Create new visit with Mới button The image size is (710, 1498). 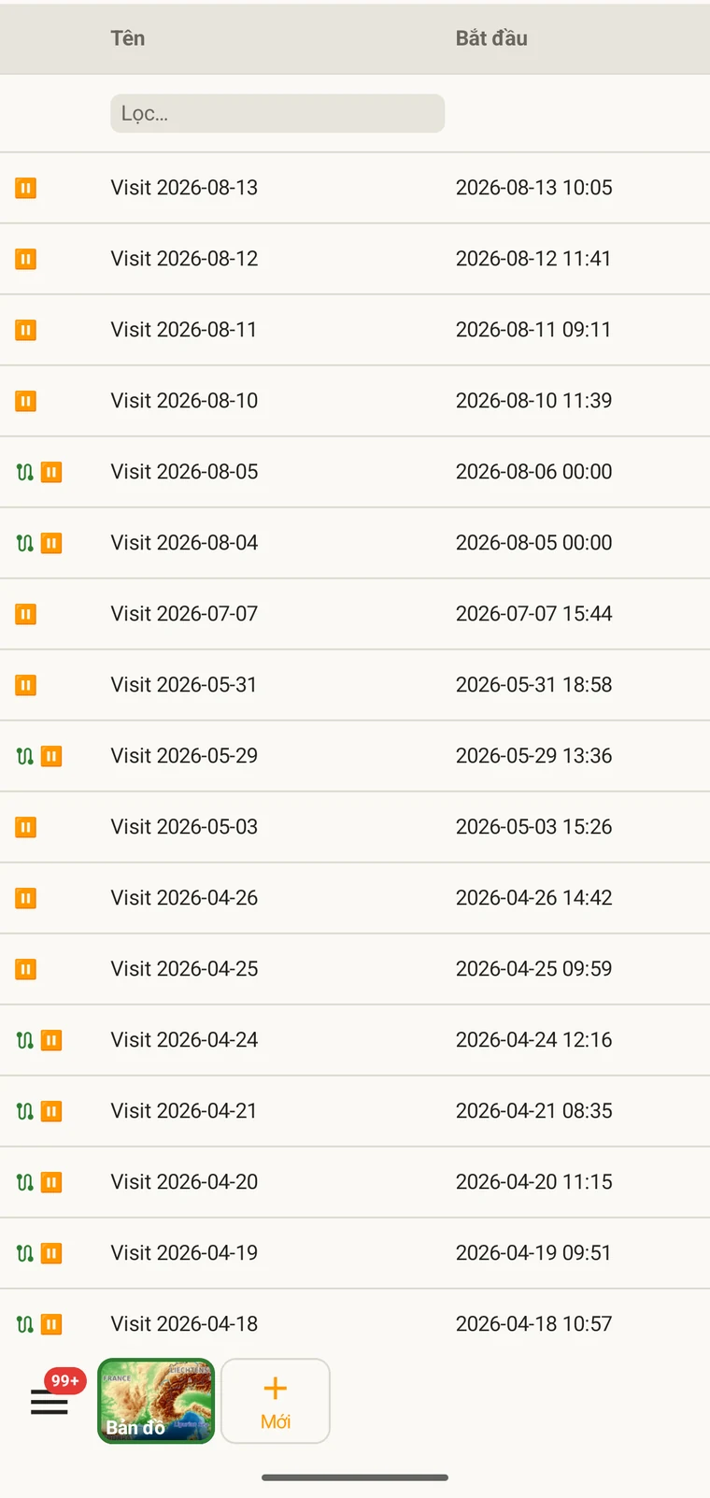(x=276, y=1401)
